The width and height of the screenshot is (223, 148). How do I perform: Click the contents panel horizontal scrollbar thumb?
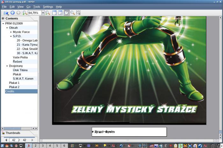[12, 128]
